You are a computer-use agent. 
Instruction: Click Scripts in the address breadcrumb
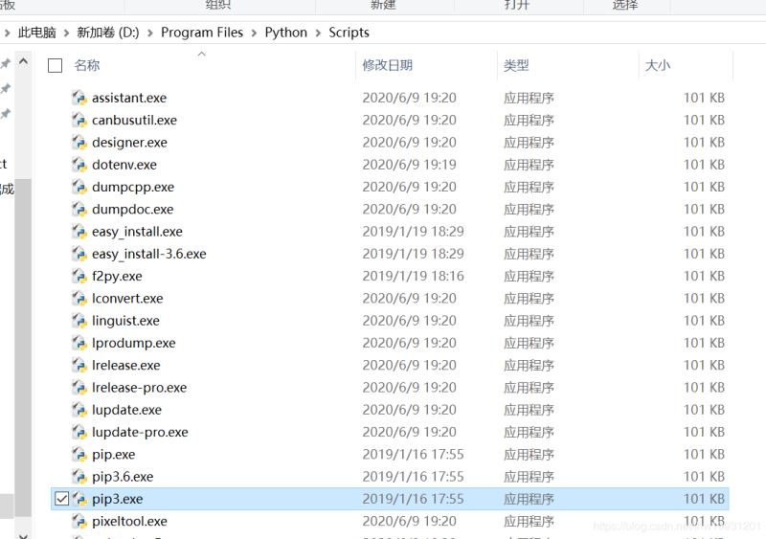(349, 33)
